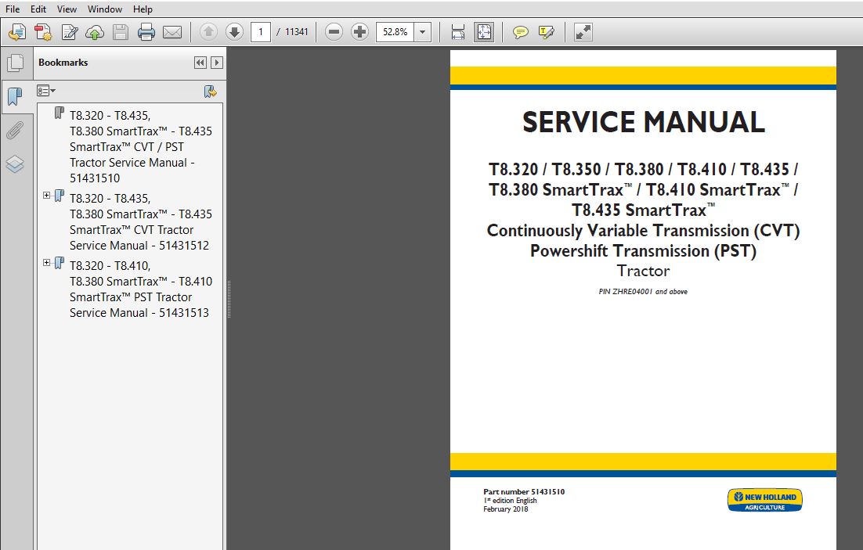This screenshot has height=550, width=863.
Task: Click the upload to cloud icon
Action: click(95, 32)
